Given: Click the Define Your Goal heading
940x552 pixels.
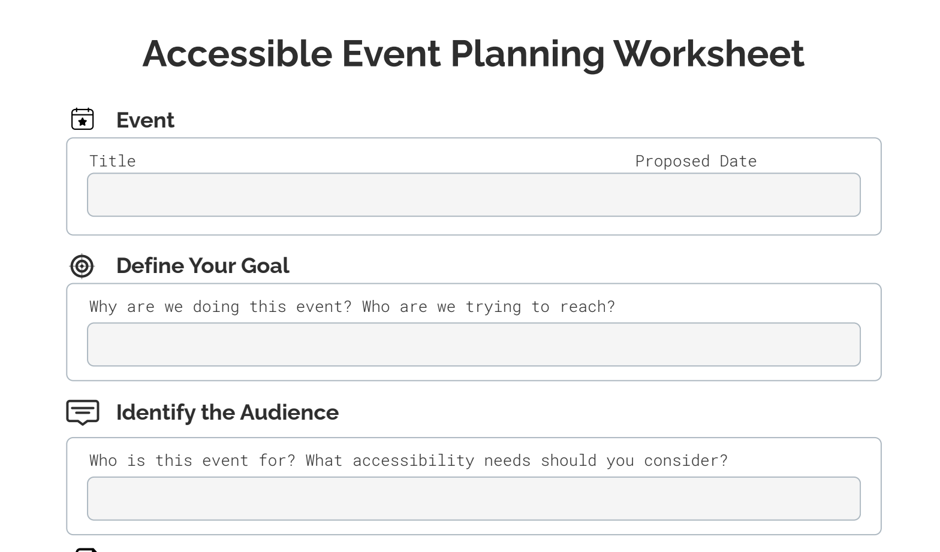Looking at the screenshot, I should (x=203, y=265).
